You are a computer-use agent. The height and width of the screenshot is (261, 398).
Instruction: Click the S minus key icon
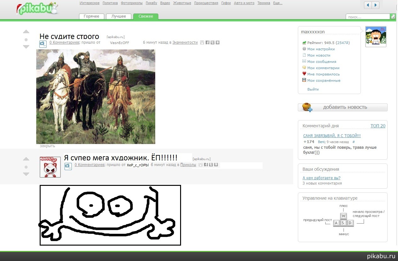coord(344,223)
